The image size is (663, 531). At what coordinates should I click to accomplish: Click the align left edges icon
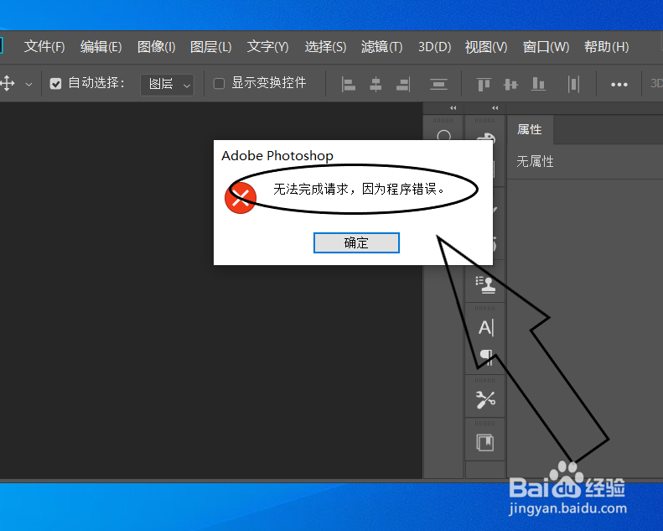pos(349,84)
